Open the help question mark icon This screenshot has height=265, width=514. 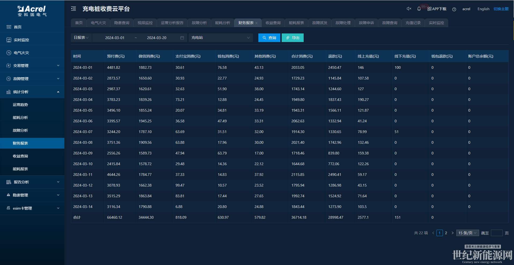coord(454,9)
